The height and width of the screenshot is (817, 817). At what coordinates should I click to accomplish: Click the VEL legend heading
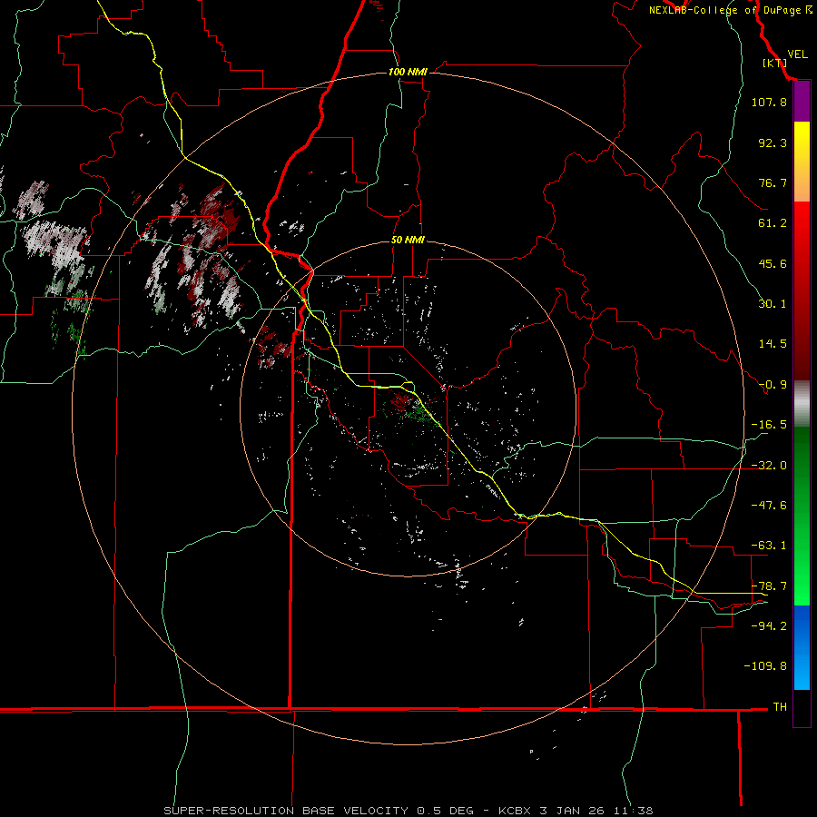(x=797, y=54)
